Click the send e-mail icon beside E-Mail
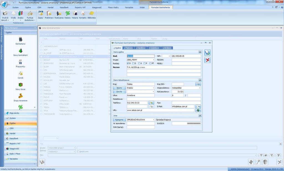The width and height of the screenshot is (284, 171). click(198, 106)
